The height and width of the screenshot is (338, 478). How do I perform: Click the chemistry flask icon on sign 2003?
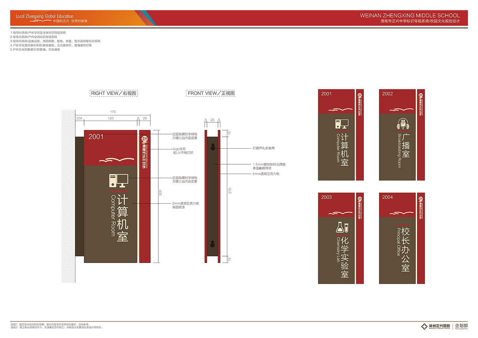click(342, 227)
